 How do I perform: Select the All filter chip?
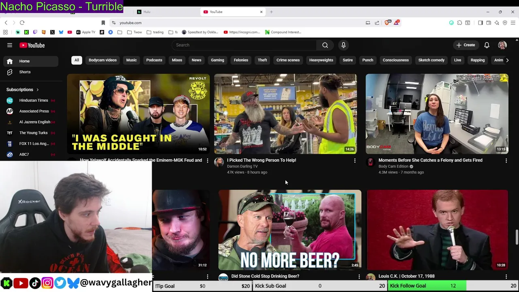click(77, 60)
